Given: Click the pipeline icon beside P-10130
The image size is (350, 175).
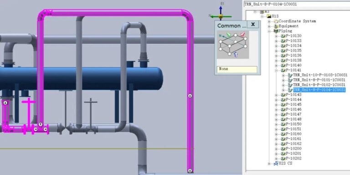Looking at the screenshot, I should (x=283, y=36).
